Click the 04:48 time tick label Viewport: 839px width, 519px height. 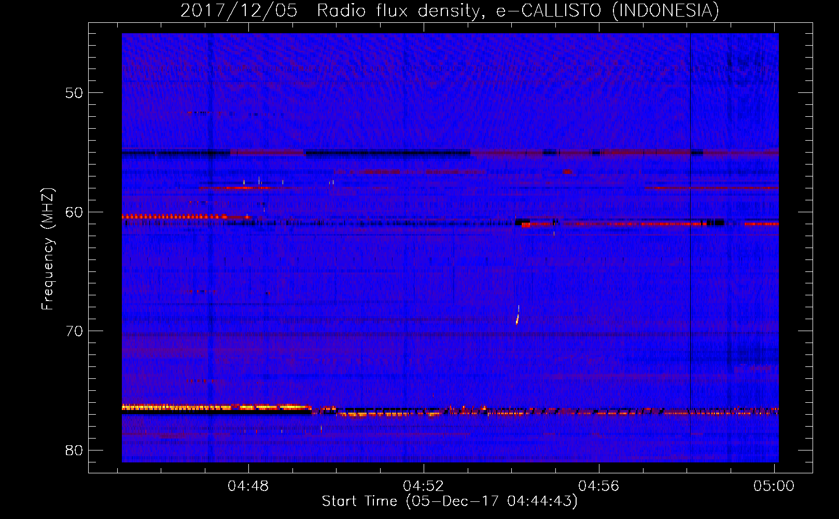click(x=248, y=486)
